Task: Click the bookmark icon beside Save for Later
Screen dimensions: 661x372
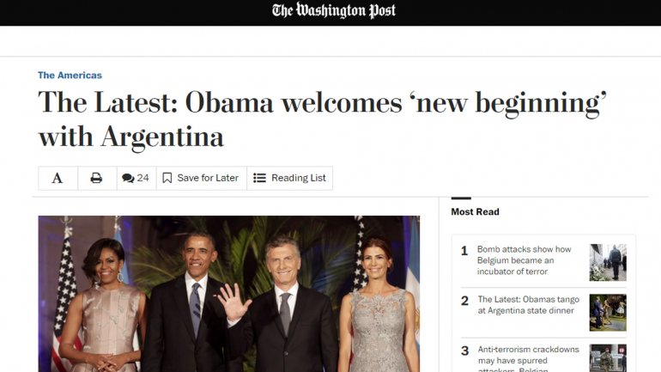Action: pos(167,178)
